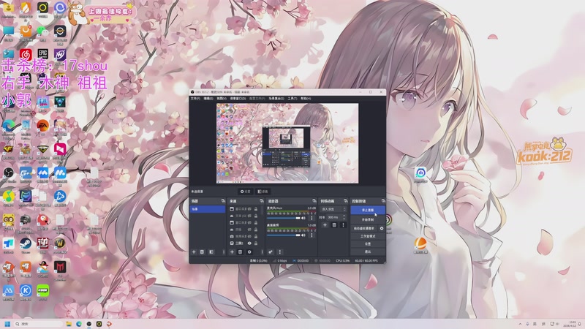Viewport: 585px width, 329px height.
Task: Mute the Mic/Aux mixer channel
Action: tap(303, 218)
